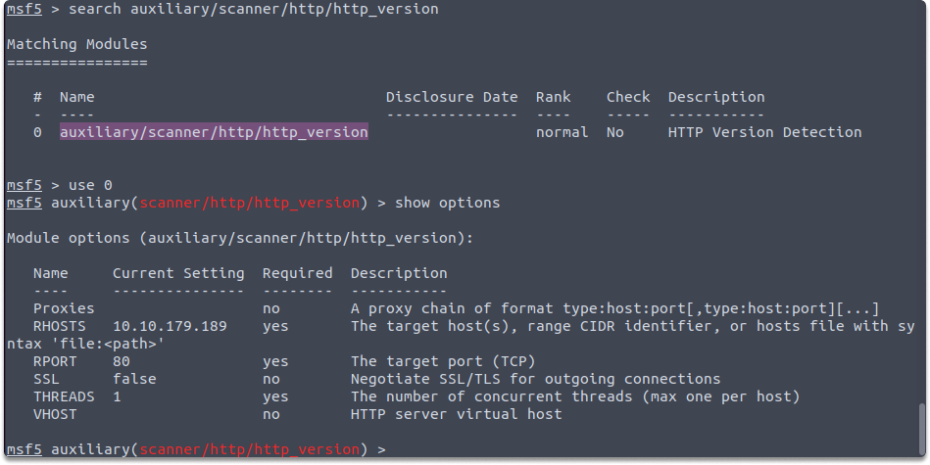Screen dimensions: 930x465
Task: Click the THREADS value 1
Action: click(x=117, y=396)
